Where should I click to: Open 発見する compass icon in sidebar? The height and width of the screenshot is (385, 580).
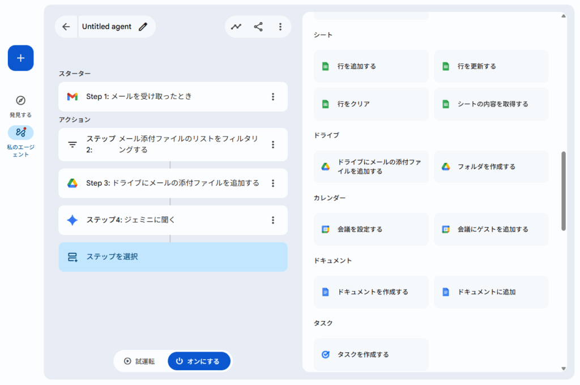click(20, 101)
